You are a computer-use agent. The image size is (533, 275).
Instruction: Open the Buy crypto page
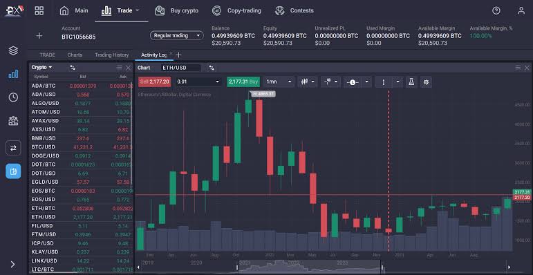176,10
